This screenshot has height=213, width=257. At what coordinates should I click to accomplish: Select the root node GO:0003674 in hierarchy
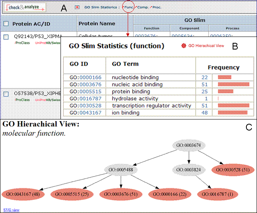coord(189,145)
